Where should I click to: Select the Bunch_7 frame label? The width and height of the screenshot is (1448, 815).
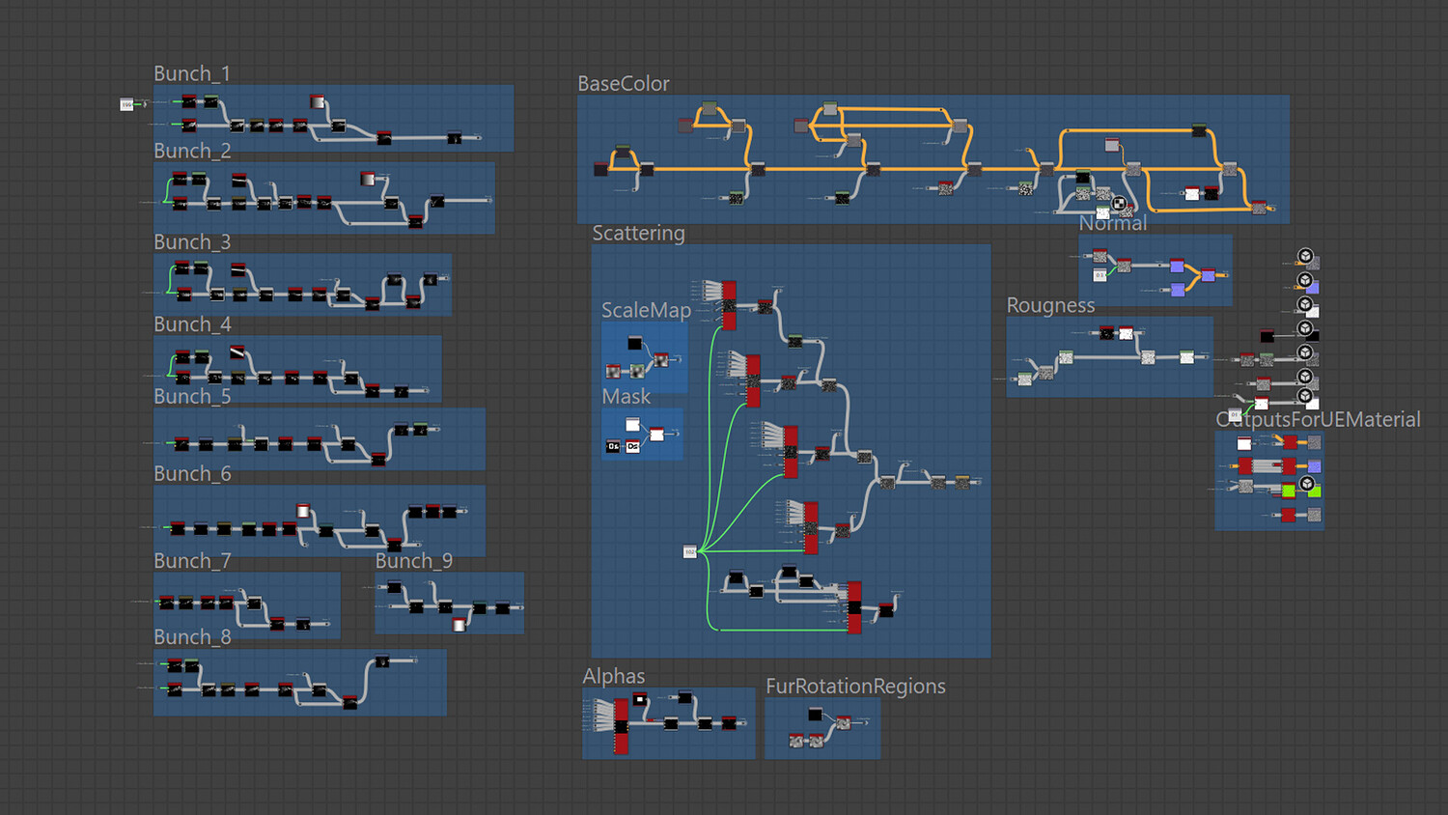[192, 560]
